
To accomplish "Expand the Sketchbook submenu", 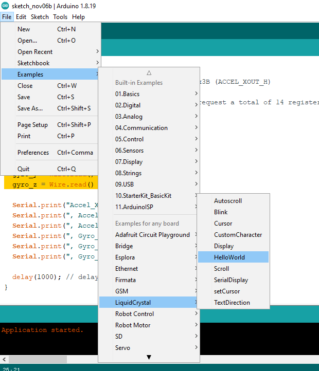I will coord(50,63).
